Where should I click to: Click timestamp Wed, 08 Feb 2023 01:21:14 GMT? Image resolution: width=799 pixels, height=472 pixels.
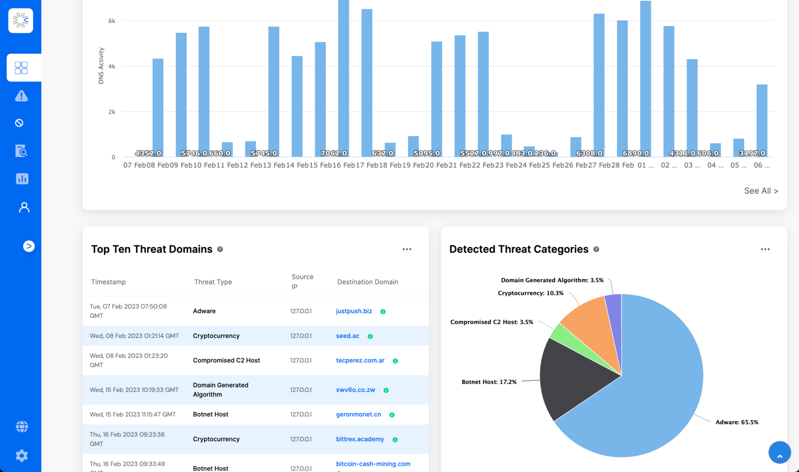click(x=134, y=336)
